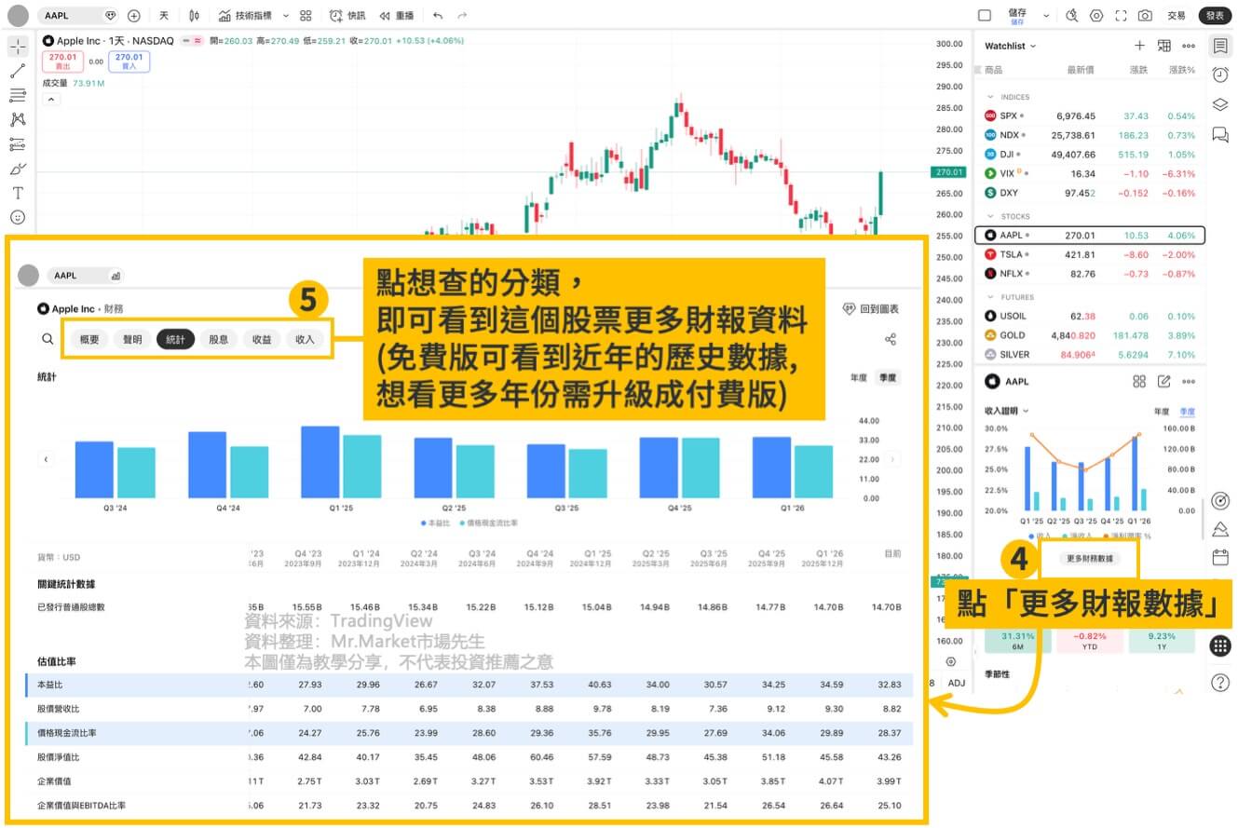Click the right arrow on the statistics chart carousel

[x=892, y=459]
